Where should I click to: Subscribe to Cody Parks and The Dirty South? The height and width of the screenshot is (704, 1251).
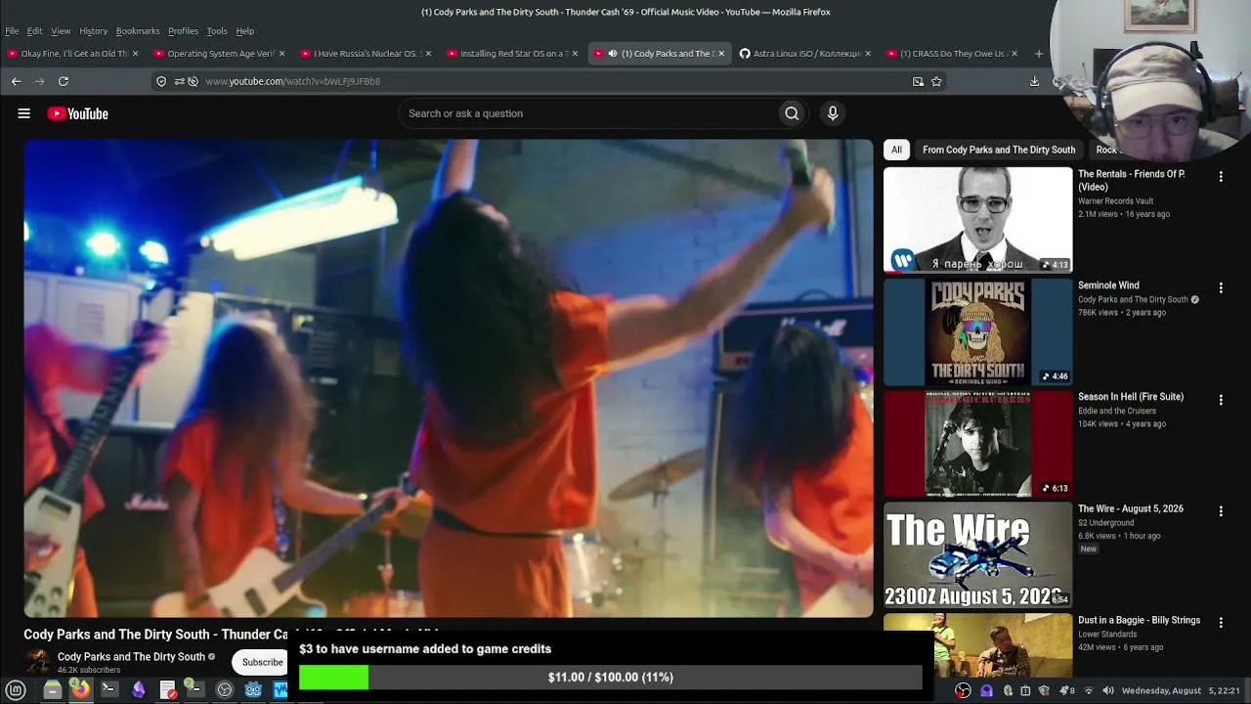click(x=262, y=662)
